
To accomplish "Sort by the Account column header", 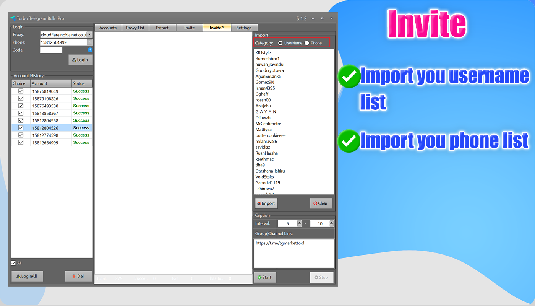I will coord(51,83).
